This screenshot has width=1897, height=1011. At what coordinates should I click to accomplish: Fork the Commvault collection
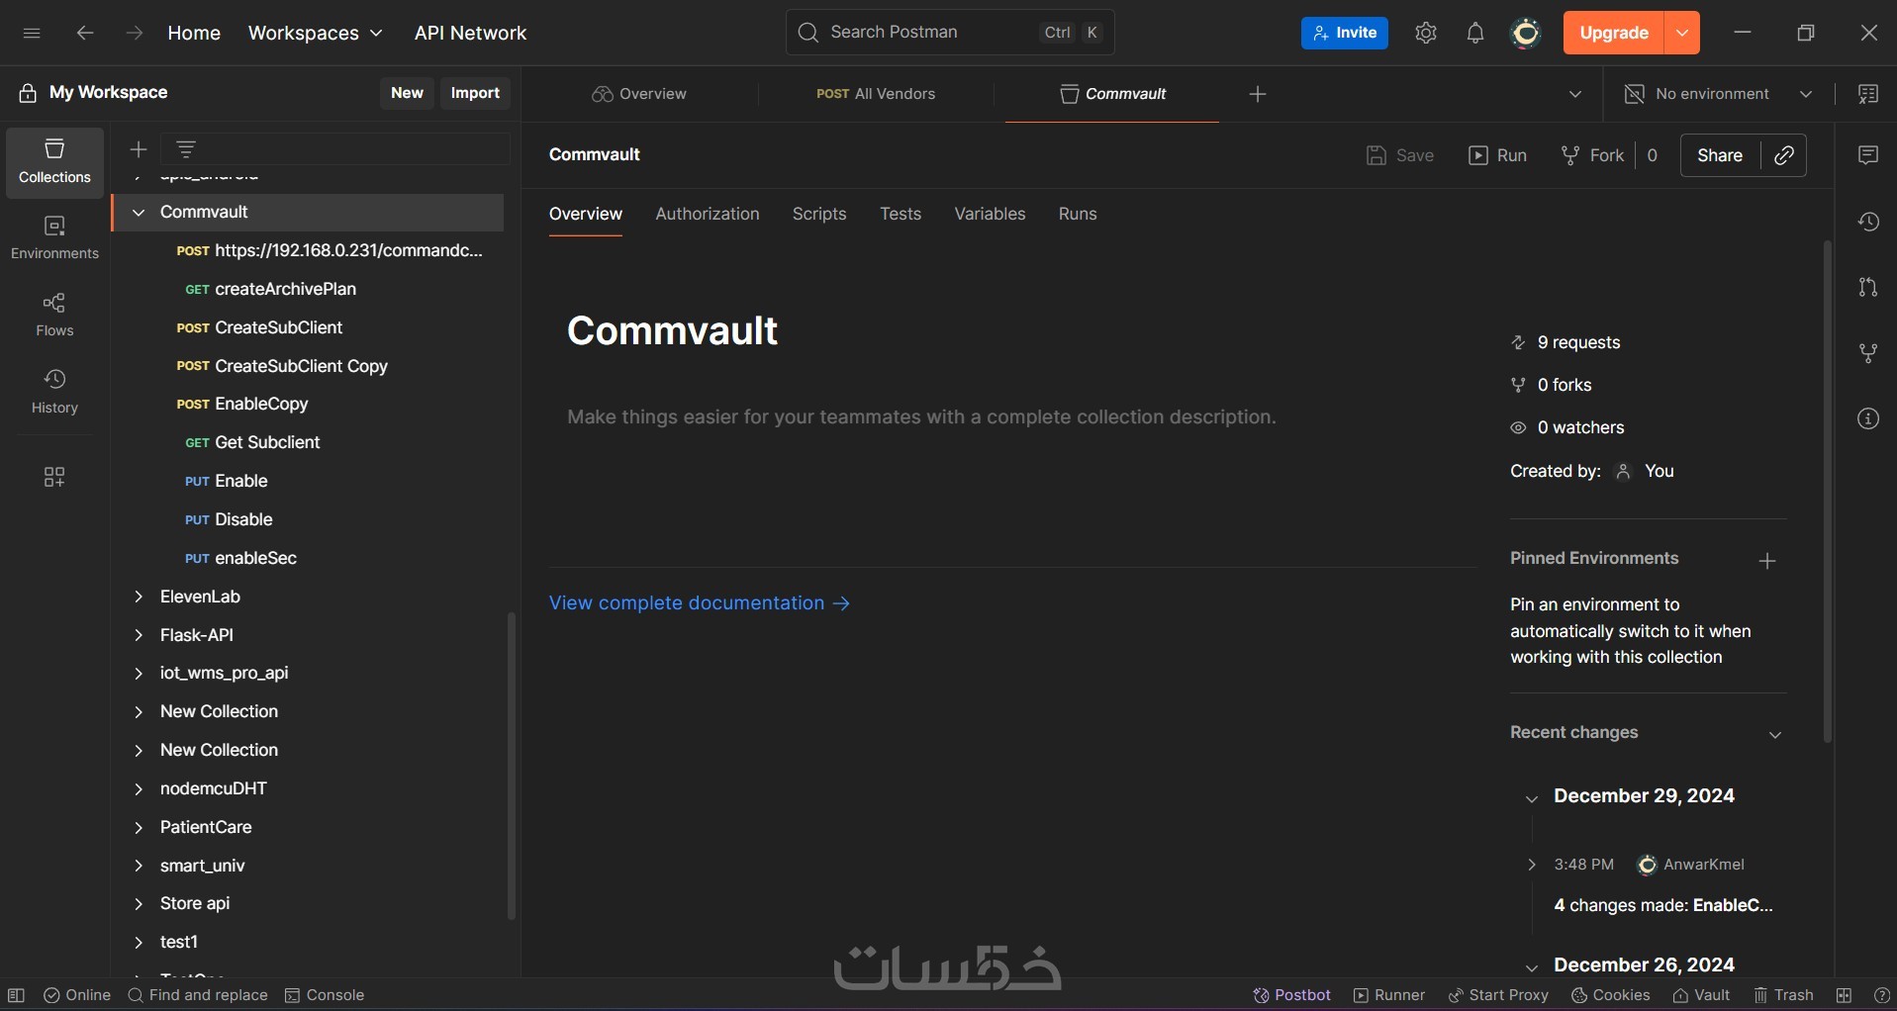coord(1592,155)
